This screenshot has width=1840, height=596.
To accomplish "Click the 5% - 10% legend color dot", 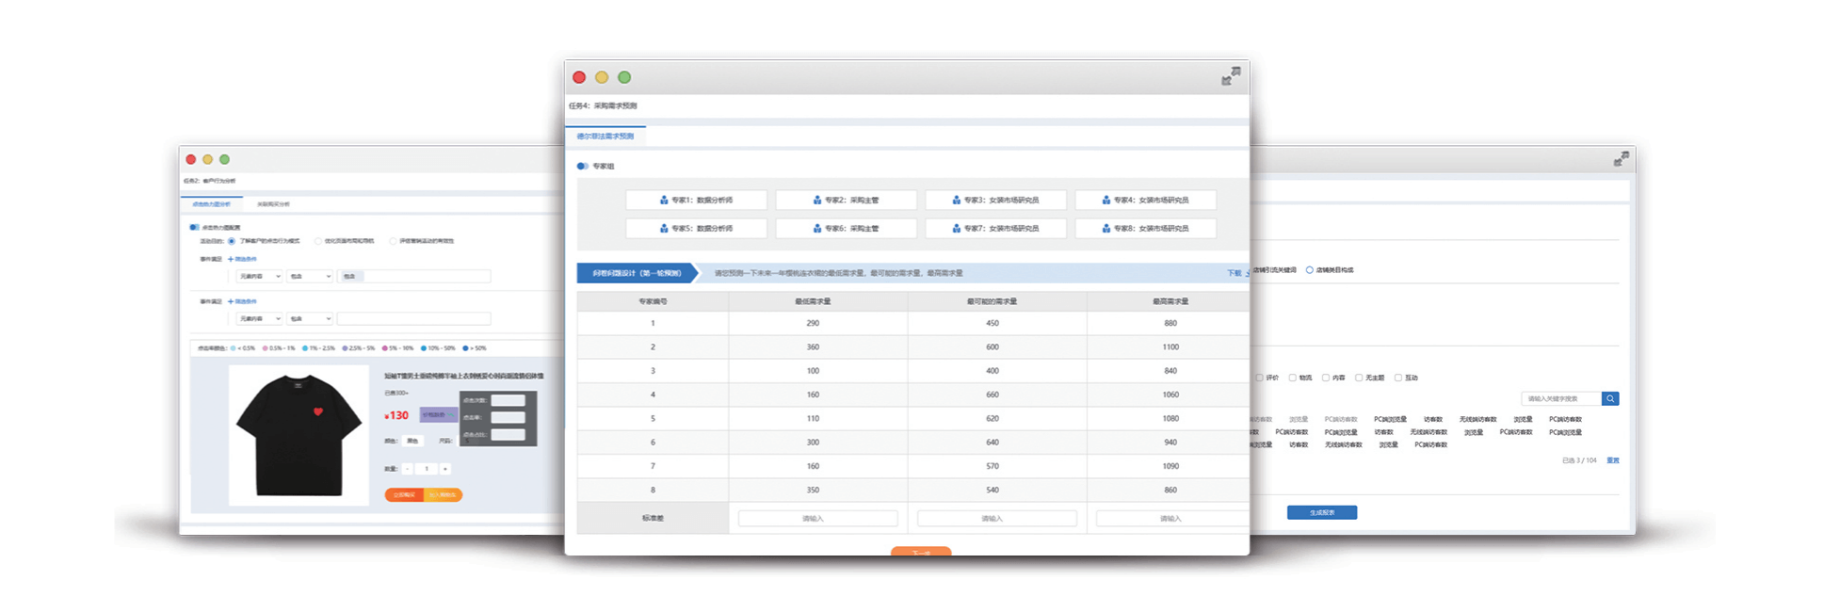I will point(384,348).
